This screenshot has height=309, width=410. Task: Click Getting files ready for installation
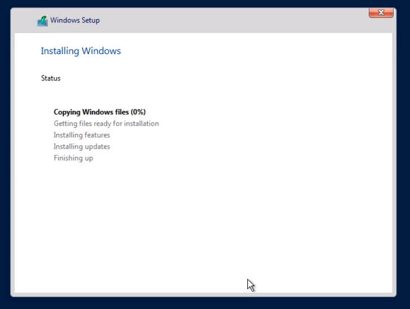(x=106, y=123)
